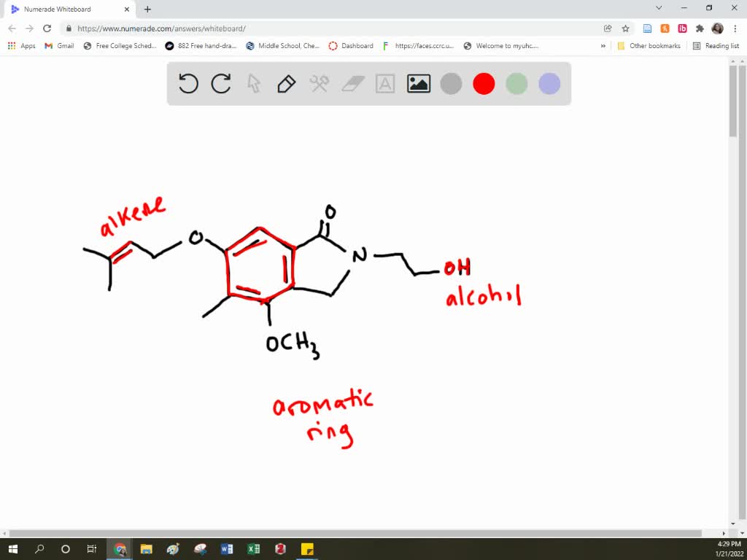Expand hidden bookmarks with the chevron arrow
Viewport: 747px width, 560px height.
coord(603,45)
